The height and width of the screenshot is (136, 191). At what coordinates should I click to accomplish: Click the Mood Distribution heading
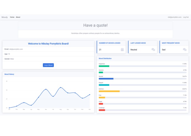(x=105, y=58)
